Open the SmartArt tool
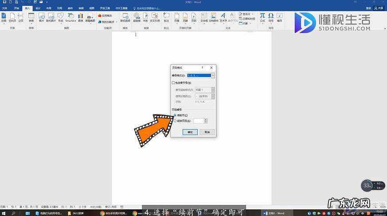 [x=70, y=17]
